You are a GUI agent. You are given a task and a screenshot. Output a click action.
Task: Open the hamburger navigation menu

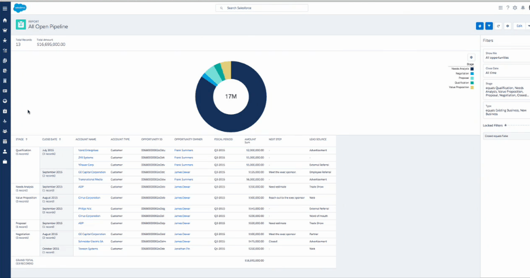(5, 9)
